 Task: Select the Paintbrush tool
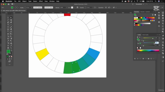[11, 27]
